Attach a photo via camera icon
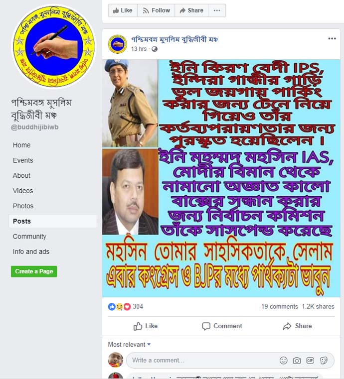 (297, 361)
